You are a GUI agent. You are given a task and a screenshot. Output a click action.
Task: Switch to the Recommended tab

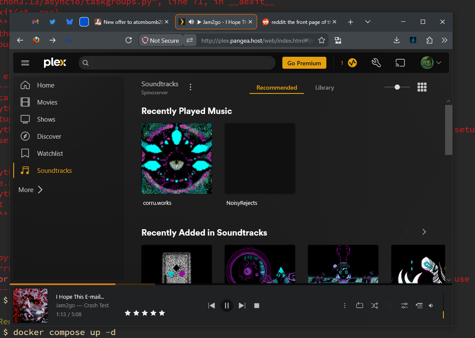point(276,87)
